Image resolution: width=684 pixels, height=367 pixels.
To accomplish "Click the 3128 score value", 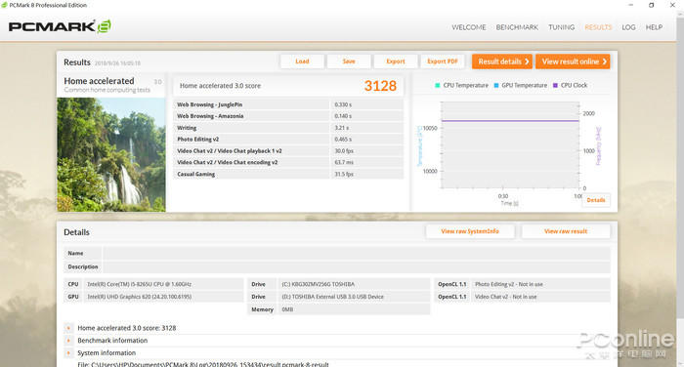I will 380,86.
